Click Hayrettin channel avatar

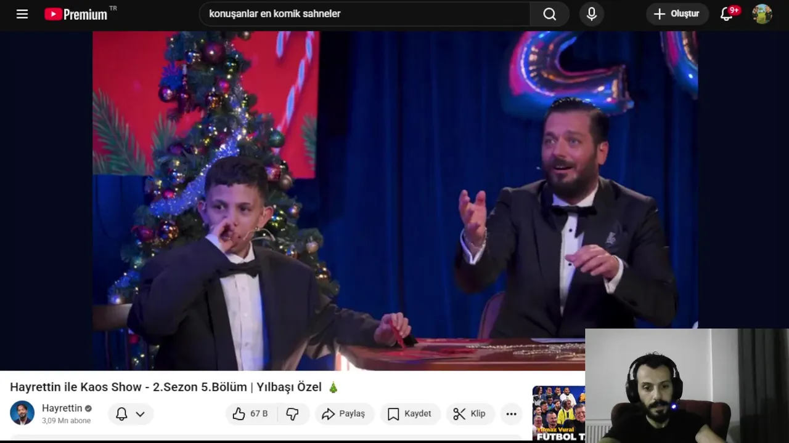tap(22, 413)
